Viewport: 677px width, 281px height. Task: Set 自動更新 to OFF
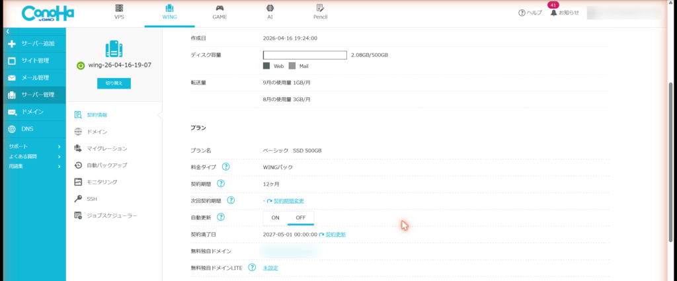point(301,218)
